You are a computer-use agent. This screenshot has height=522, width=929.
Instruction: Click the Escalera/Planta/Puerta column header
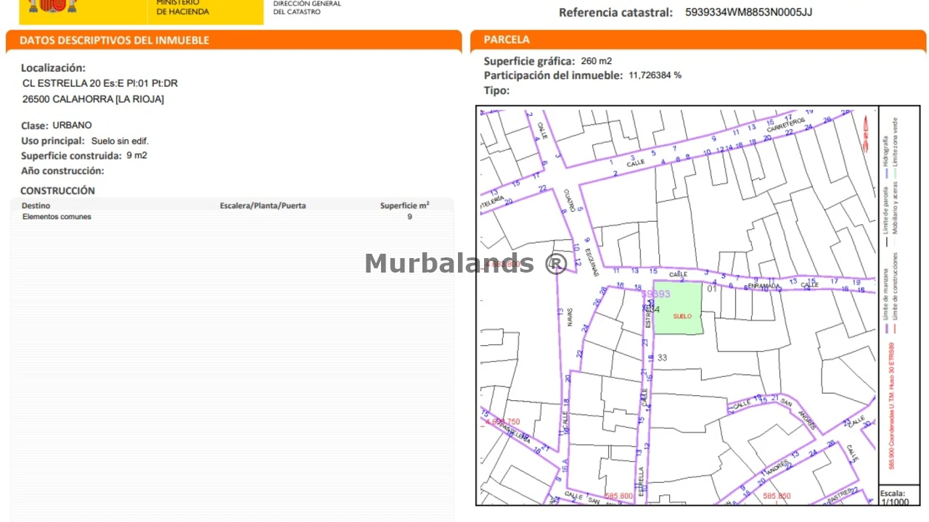(x=263, y=206)
